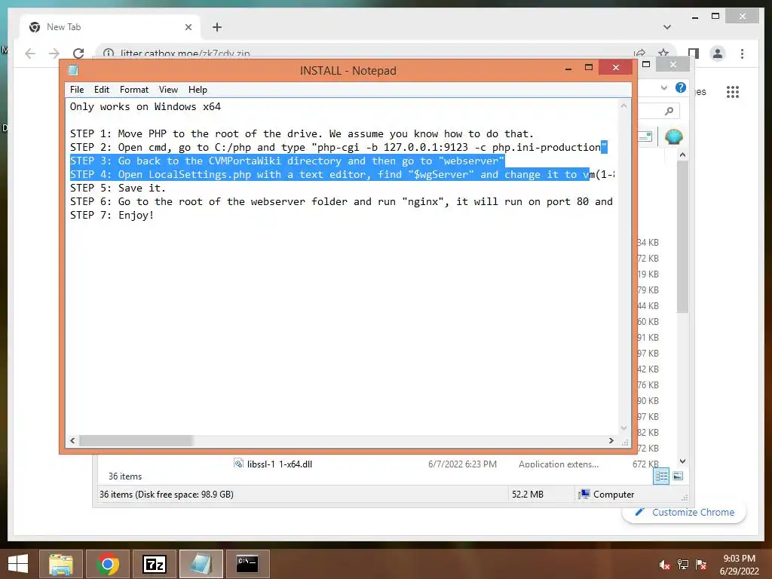Viewport: 772px width, 579px height.
Task: Click the Notepad icon in the title bar
Action: (x=73, y=70)
